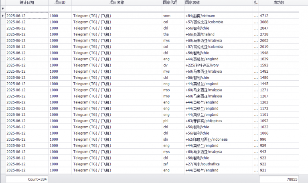Select the success count cell 1480
308x183 pixels.
click(279, 78)
